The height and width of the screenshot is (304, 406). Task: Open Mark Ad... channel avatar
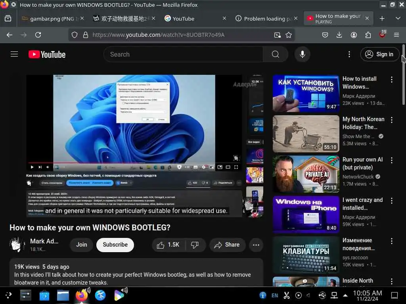coord(17,245)
